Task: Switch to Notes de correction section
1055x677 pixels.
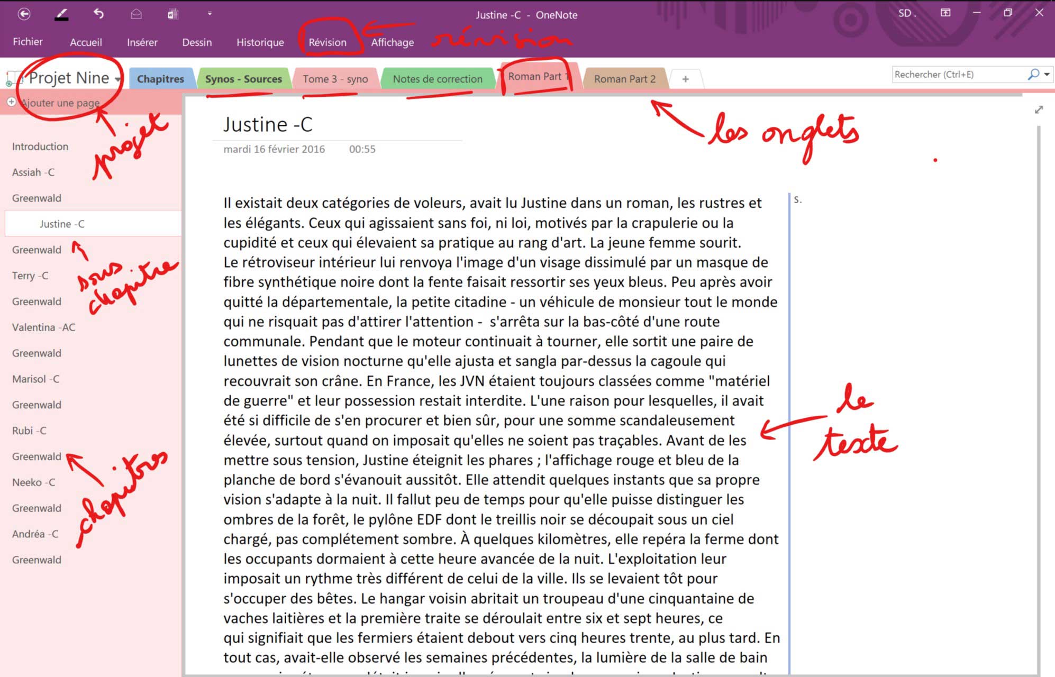Action: tap(437, 79)
